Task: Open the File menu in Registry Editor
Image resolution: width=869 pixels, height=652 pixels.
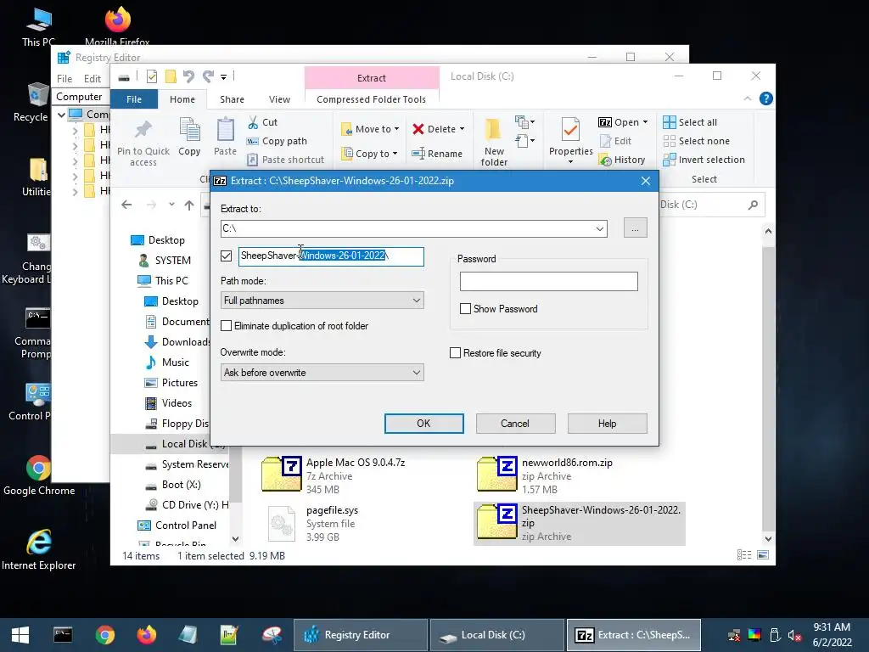Action: (64, 79)
